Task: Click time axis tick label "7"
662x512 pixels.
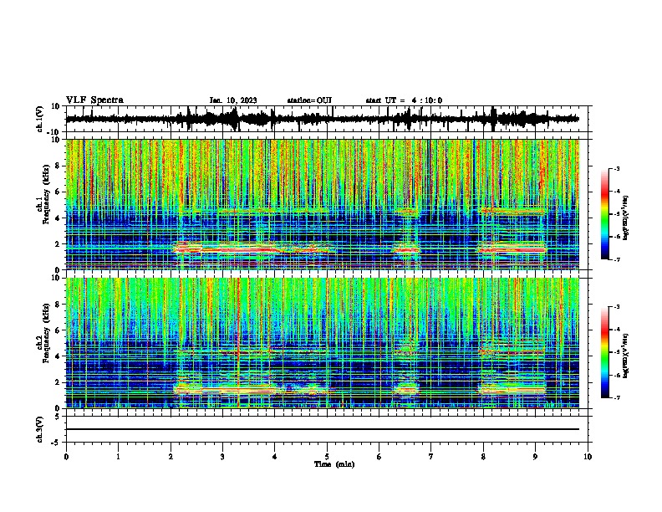Action: 431,457
